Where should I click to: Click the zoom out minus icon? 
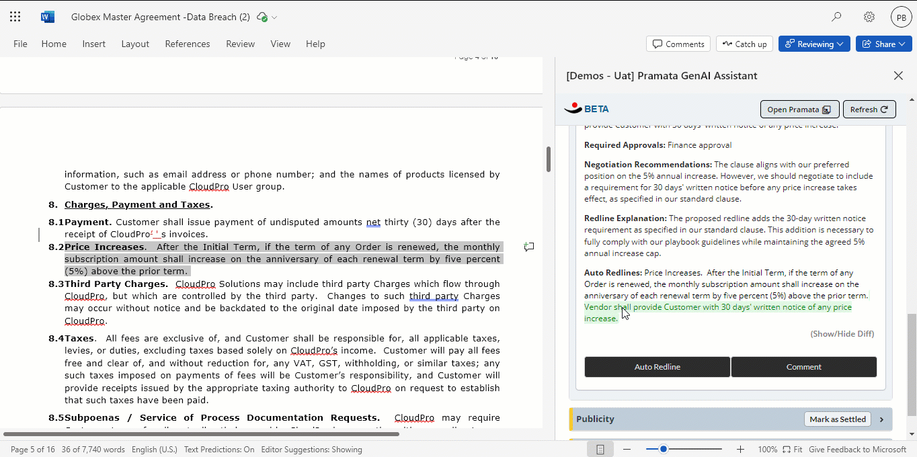click(627, 449)
